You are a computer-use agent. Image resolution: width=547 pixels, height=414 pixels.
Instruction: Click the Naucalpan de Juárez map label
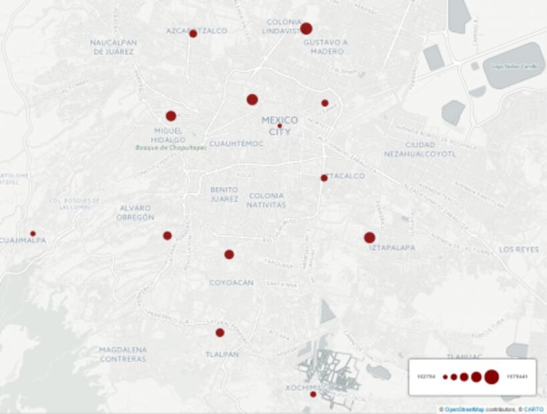point(114,47)
